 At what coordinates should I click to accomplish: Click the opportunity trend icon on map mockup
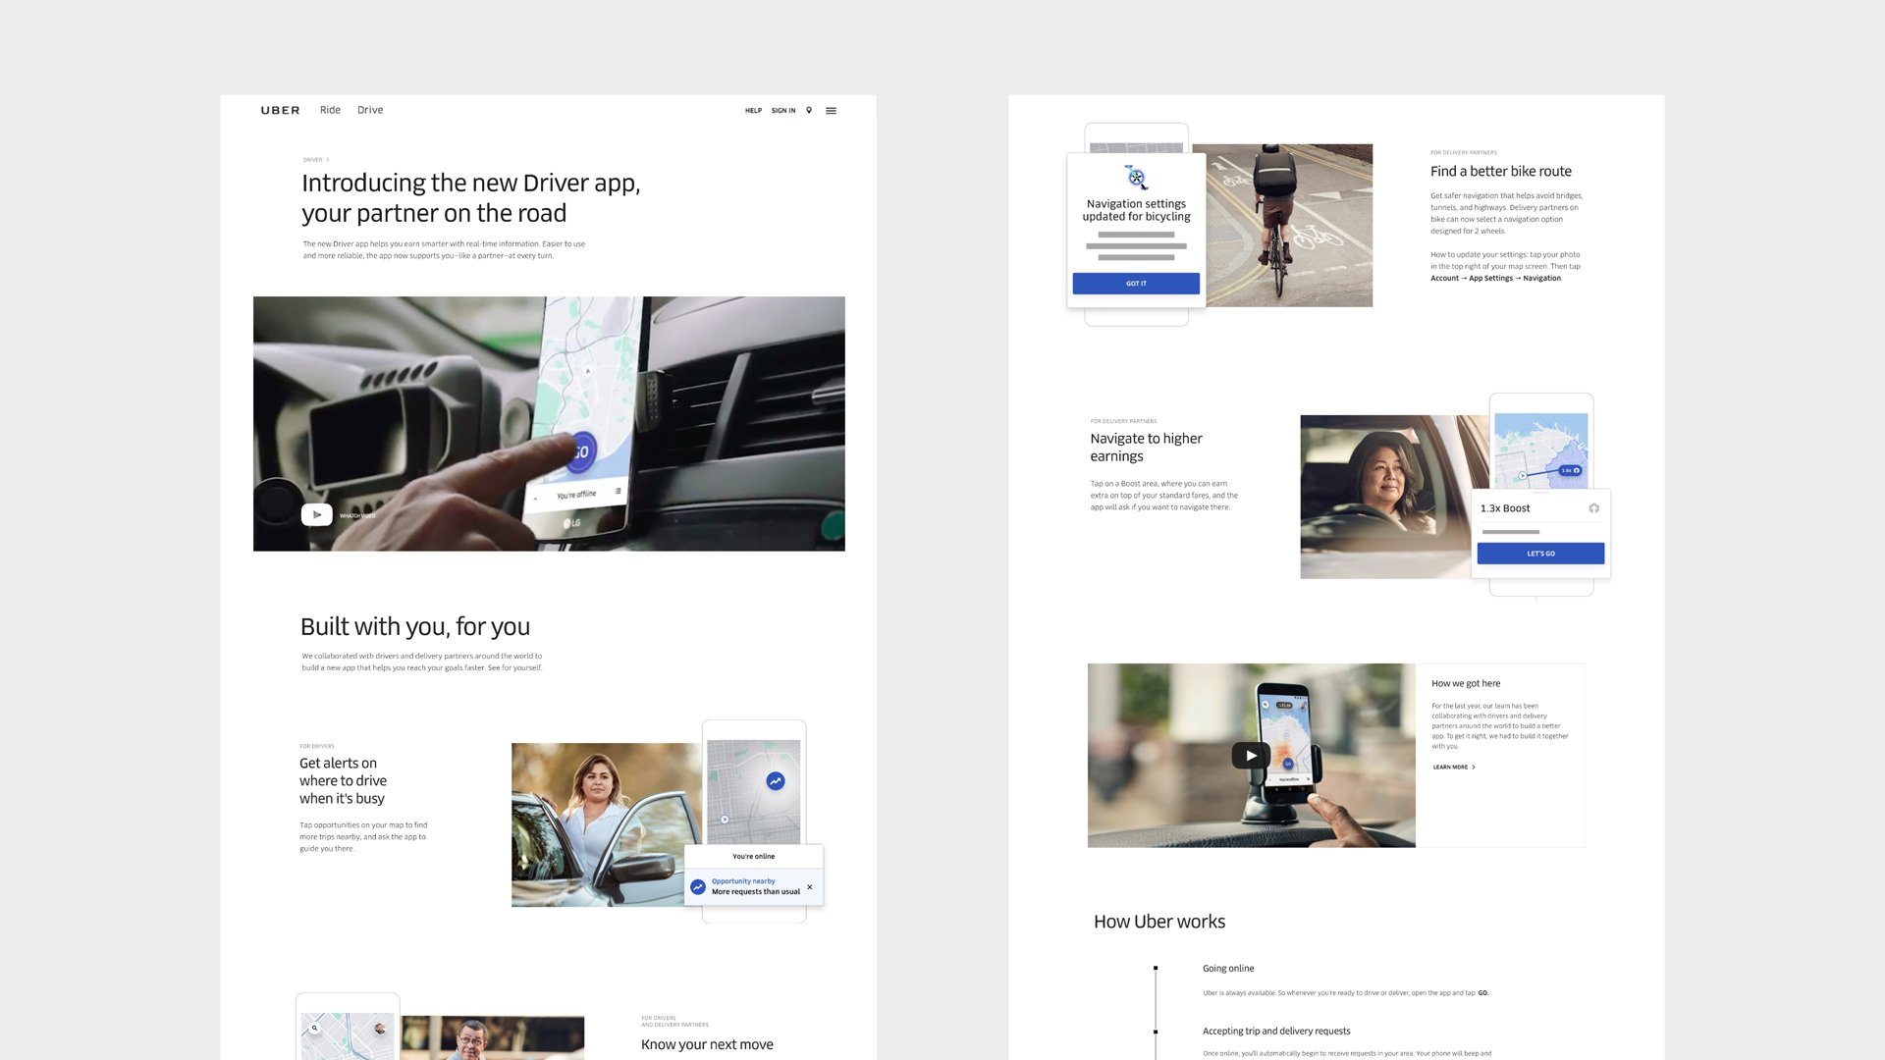click(x=776, y=781)
